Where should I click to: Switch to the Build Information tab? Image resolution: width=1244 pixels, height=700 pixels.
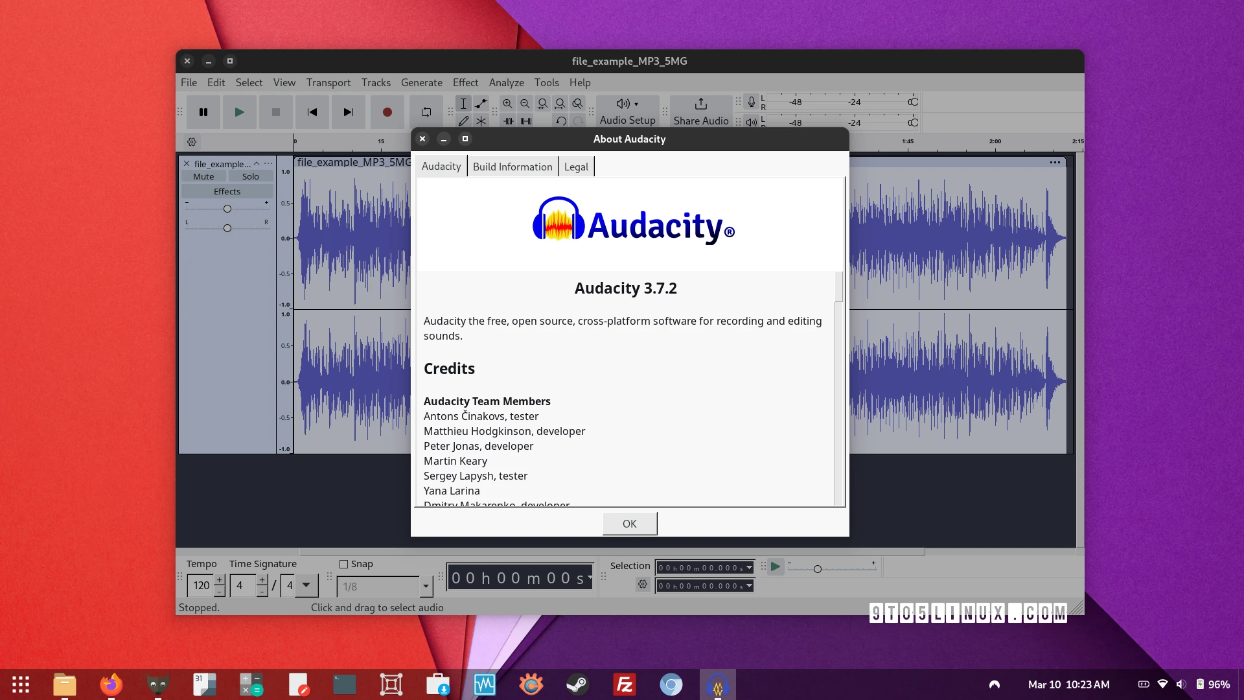tap(512, 167)
